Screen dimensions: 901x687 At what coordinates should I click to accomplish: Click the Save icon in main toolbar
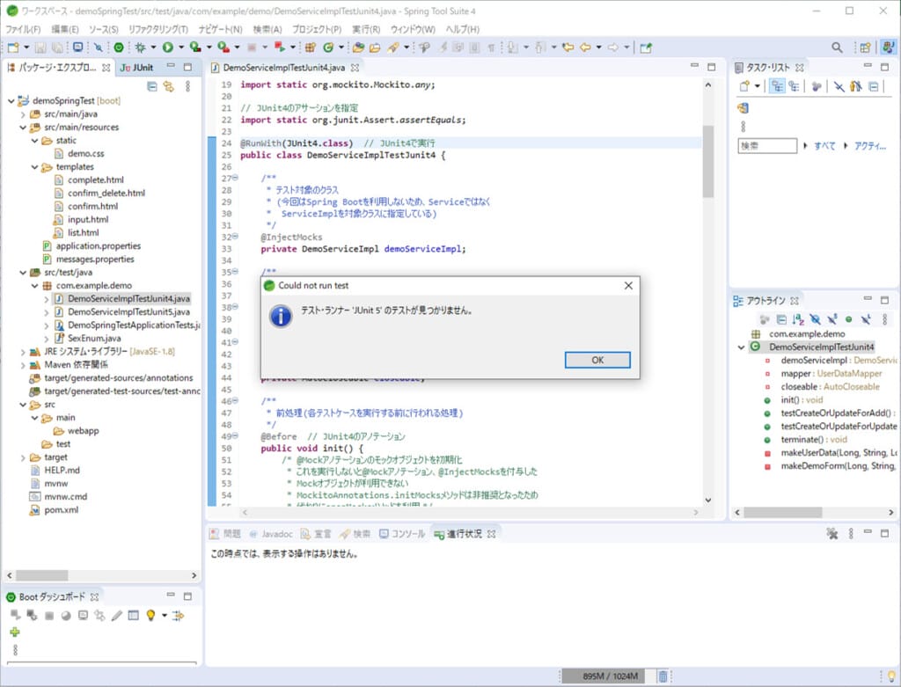40,48
